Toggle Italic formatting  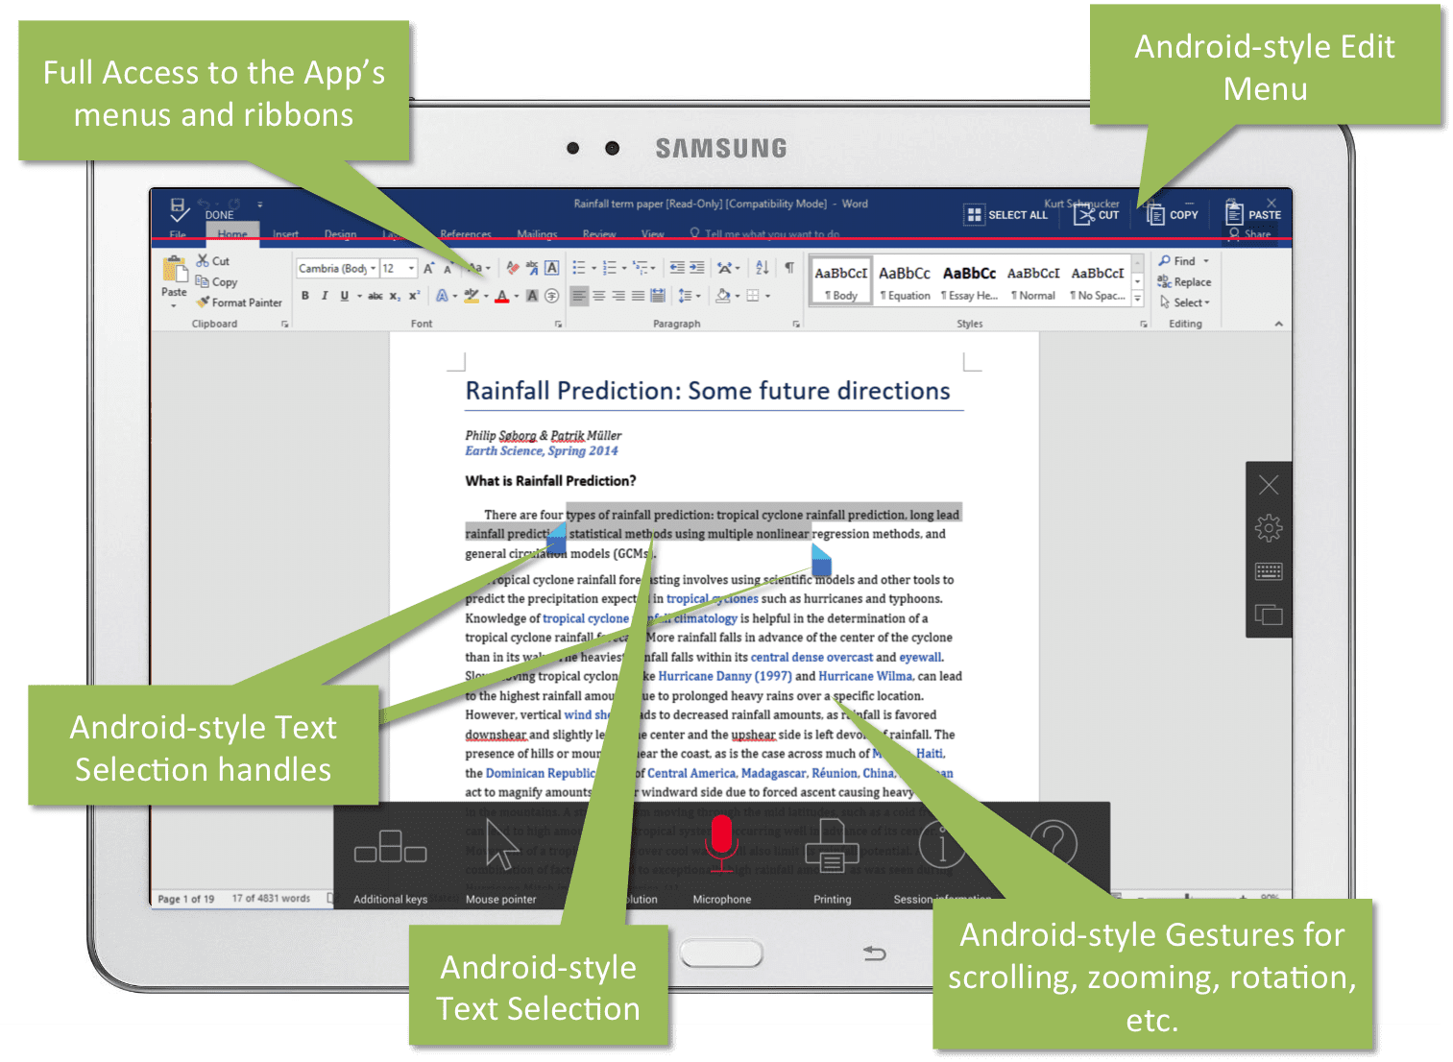[325, 296]
